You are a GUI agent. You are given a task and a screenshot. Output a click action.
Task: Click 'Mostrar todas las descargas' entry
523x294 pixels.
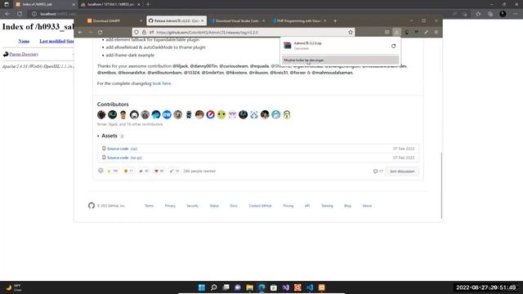click(340, 60)
